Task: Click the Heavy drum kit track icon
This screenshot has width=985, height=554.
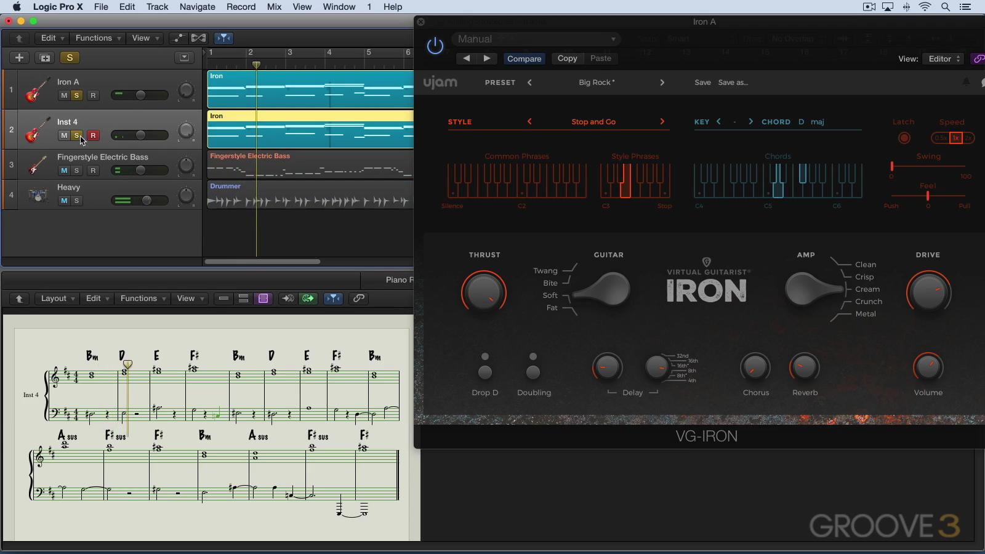Action: click(38, 195)
